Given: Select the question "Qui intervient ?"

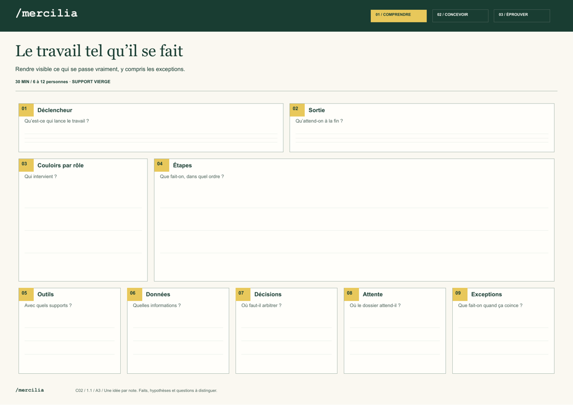Looking at the screenshot, I should click(x=41, y=176).
